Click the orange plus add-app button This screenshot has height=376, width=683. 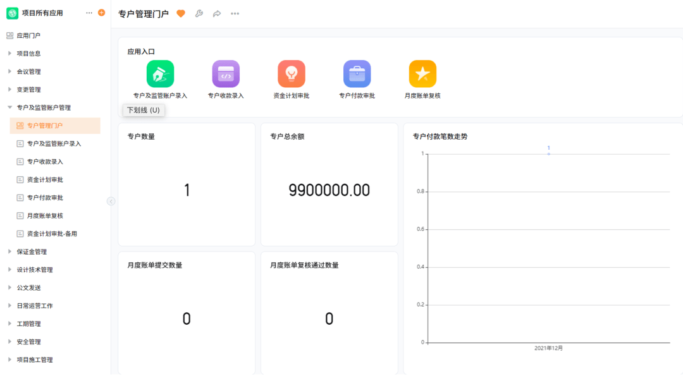click(101, 13)
